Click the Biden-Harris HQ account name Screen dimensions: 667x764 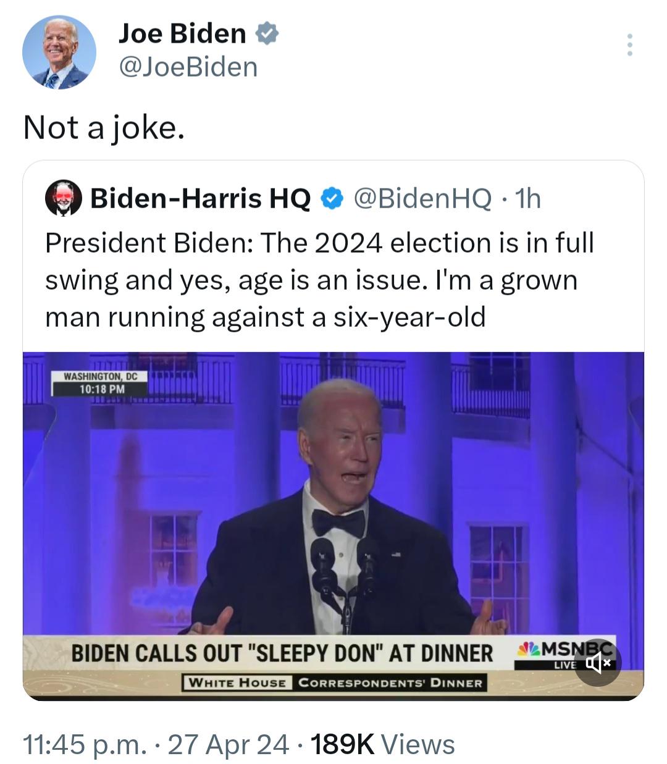200,198
